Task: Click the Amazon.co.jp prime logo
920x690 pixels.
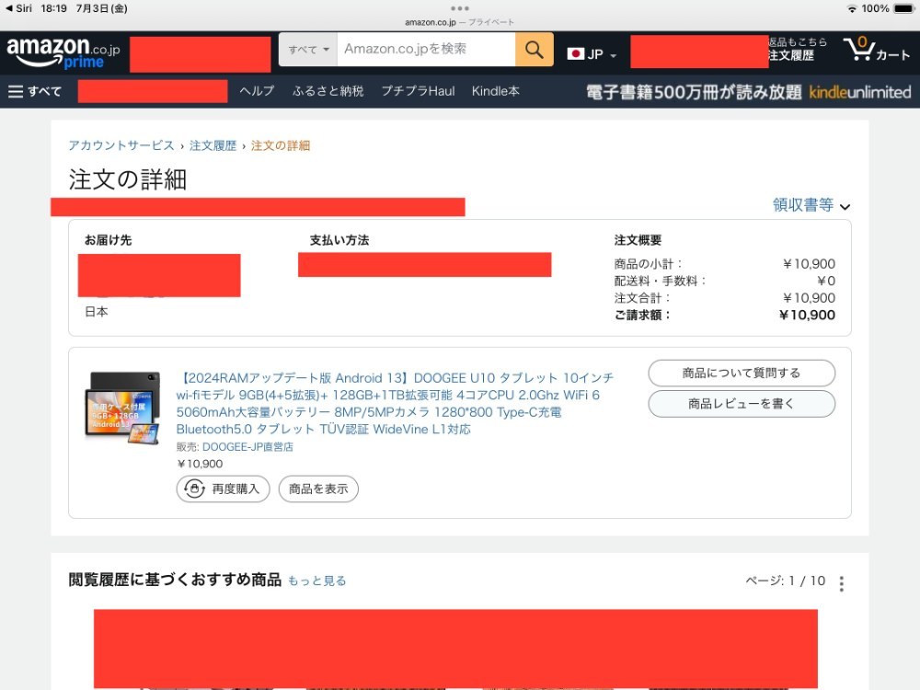Action: click(63, 52)
